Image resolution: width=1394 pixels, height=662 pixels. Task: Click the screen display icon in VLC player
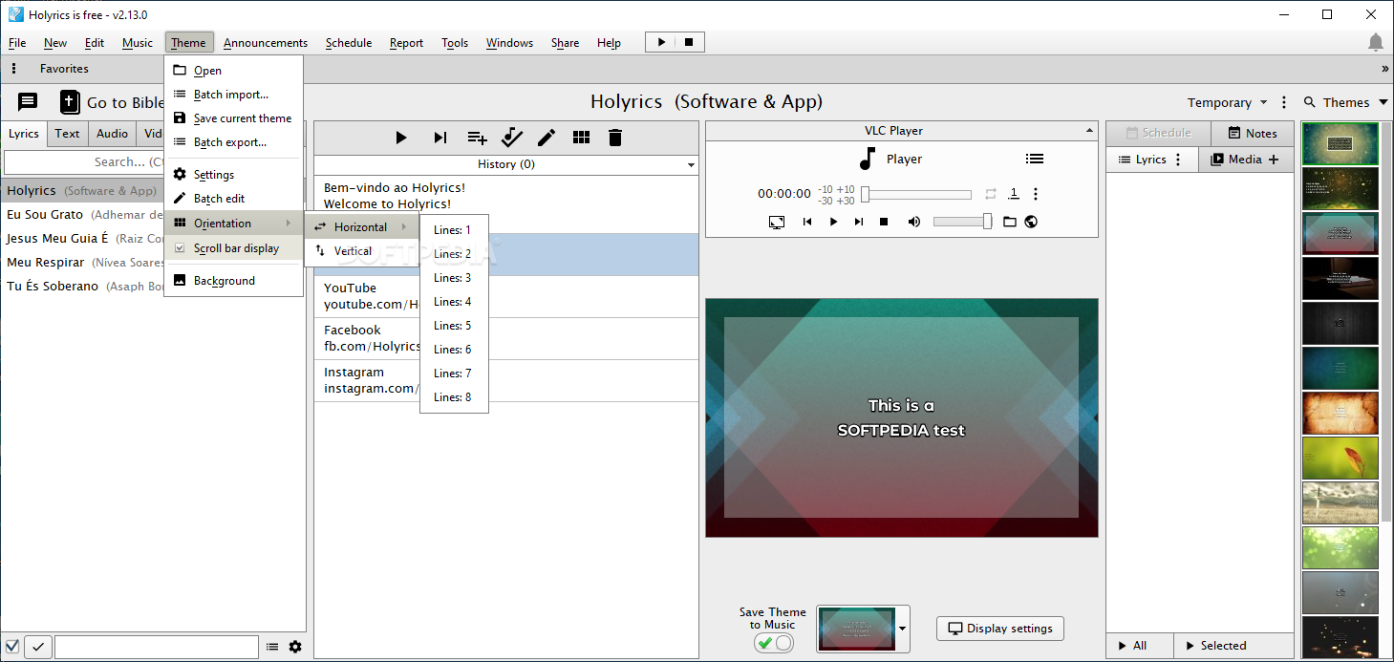coord(777,222)
